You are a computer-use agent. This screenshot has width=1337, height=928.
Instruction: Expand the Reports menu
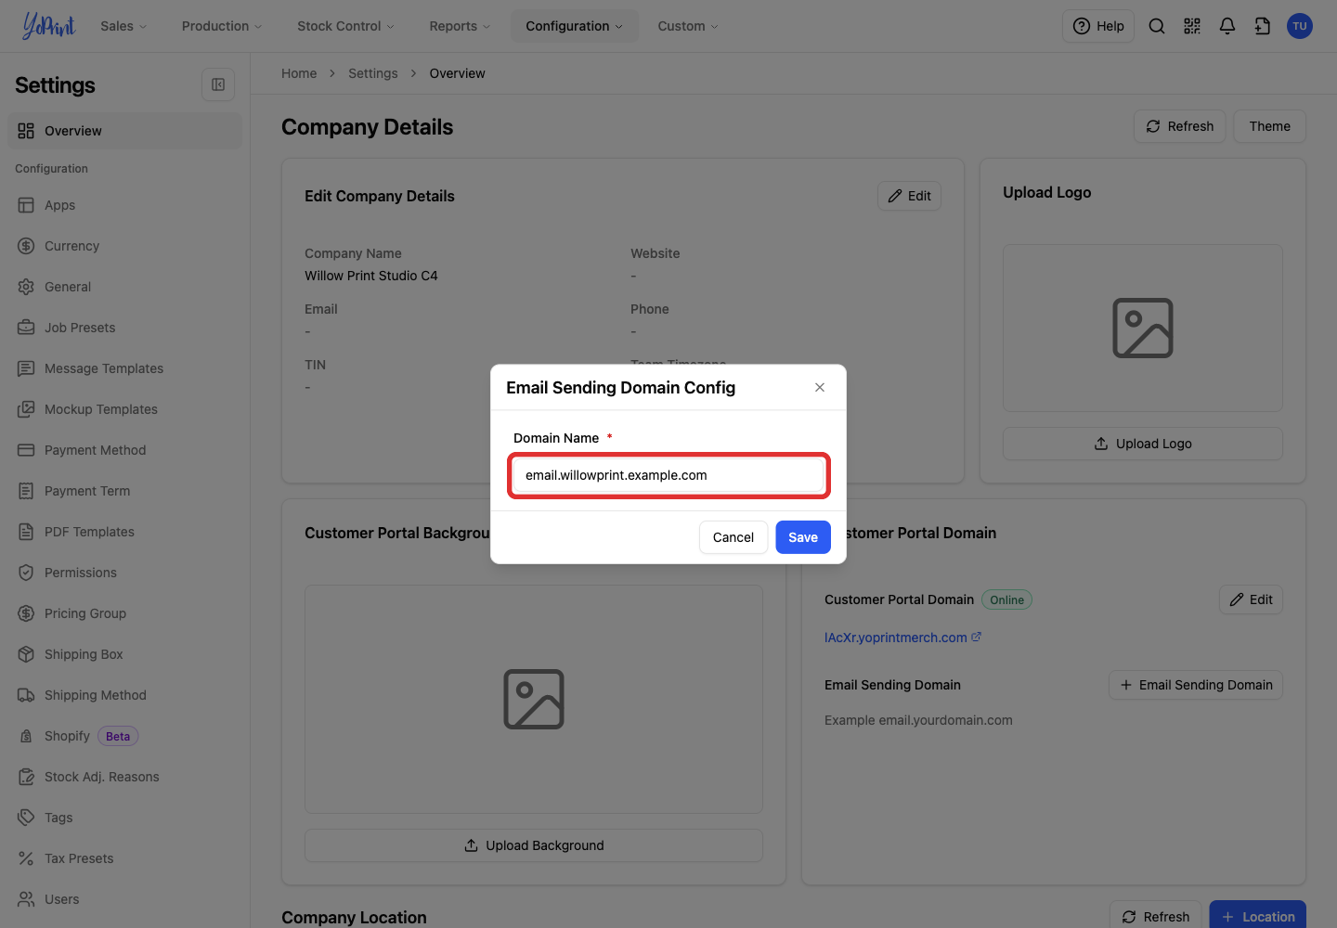click(460, 26)
